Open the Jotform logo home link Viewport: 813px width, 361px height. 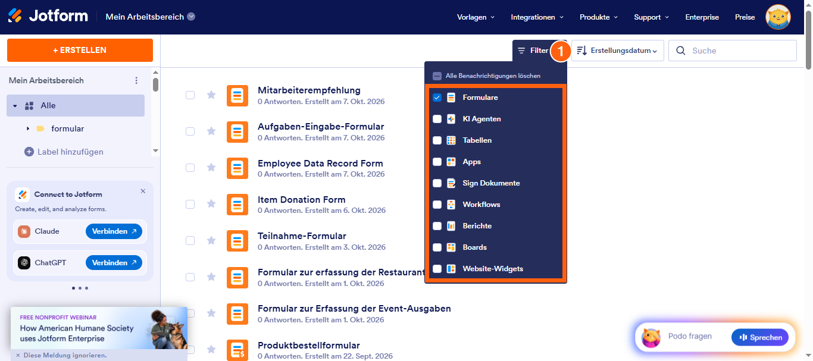(48, 16)
